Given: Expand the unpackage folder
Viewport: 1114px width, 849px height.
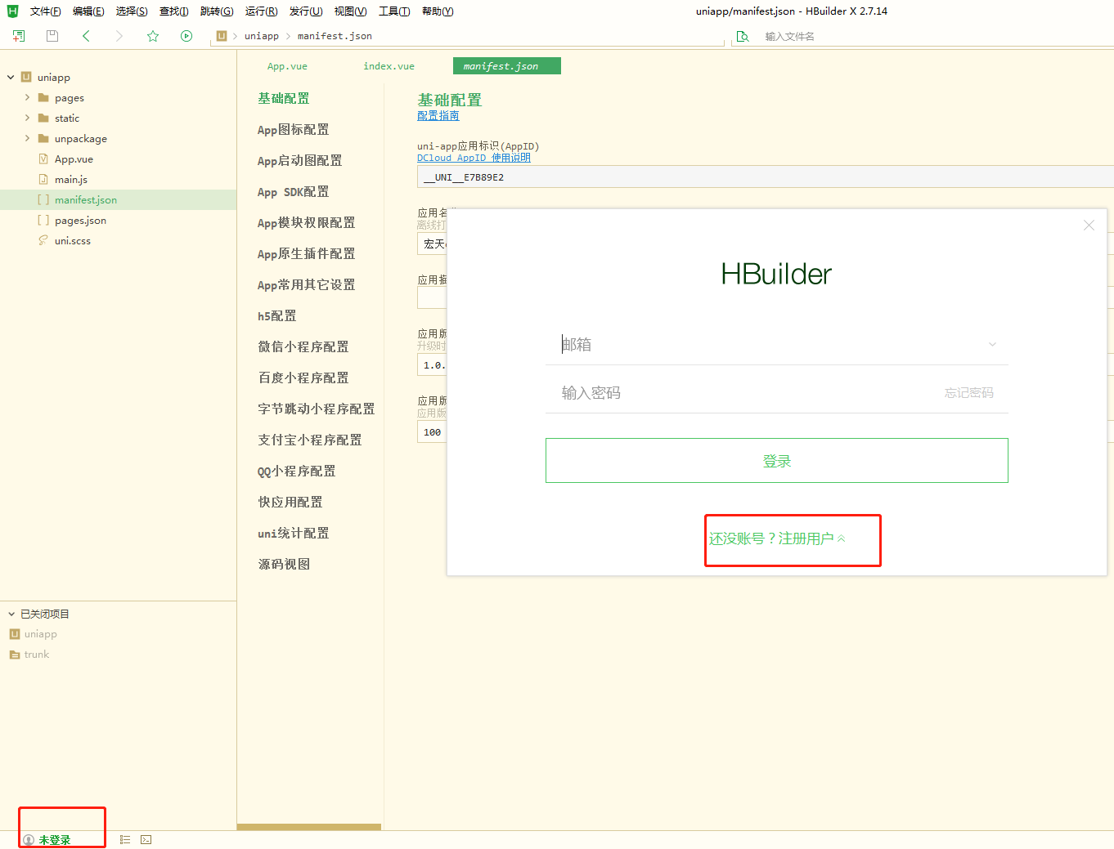Looking at the screenshot, I should pos(27,138).
